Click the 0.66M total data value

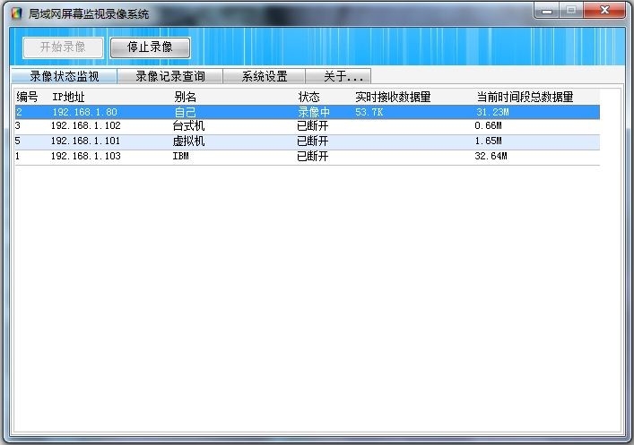(488, 125)
